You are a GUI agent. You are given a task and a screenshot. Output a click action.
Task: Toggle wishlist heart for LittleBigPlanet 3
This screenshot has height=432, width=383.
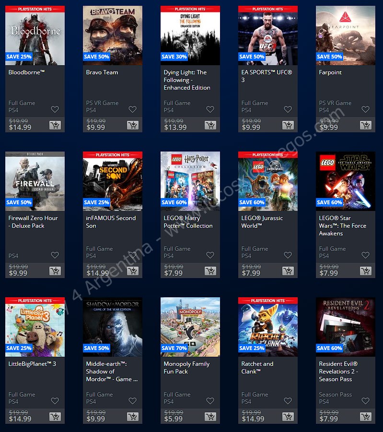pos(55,401)
